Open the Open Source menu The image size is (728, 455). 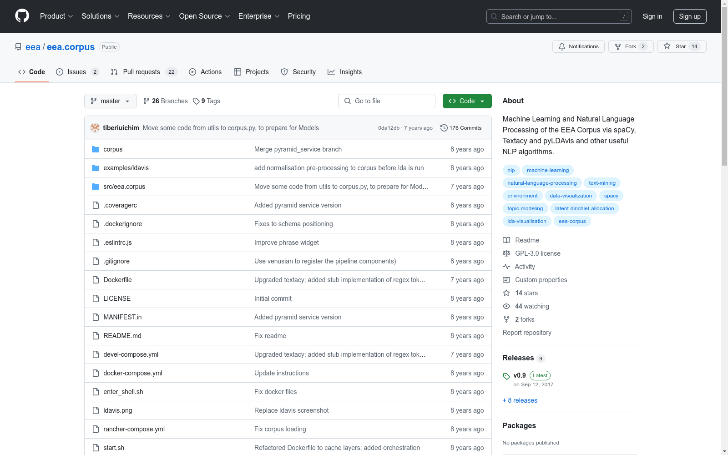point(205,16)
